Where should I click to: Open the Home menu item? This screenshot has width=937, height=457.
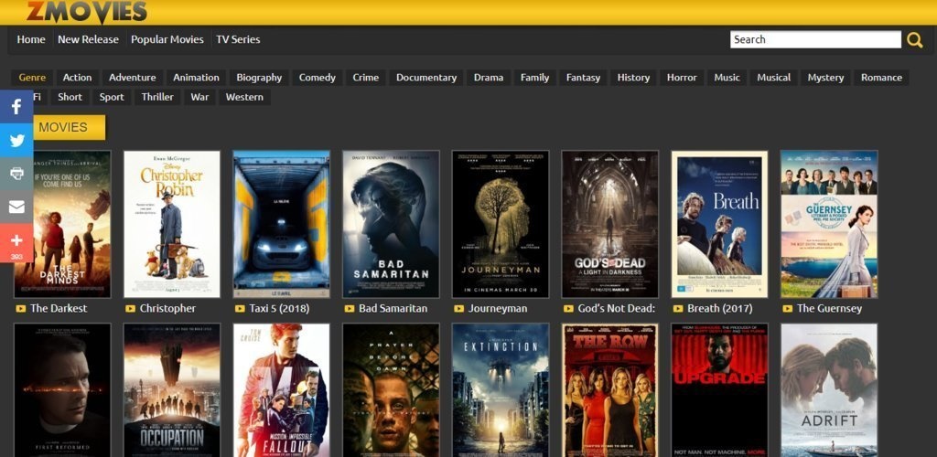coord(31,39)
